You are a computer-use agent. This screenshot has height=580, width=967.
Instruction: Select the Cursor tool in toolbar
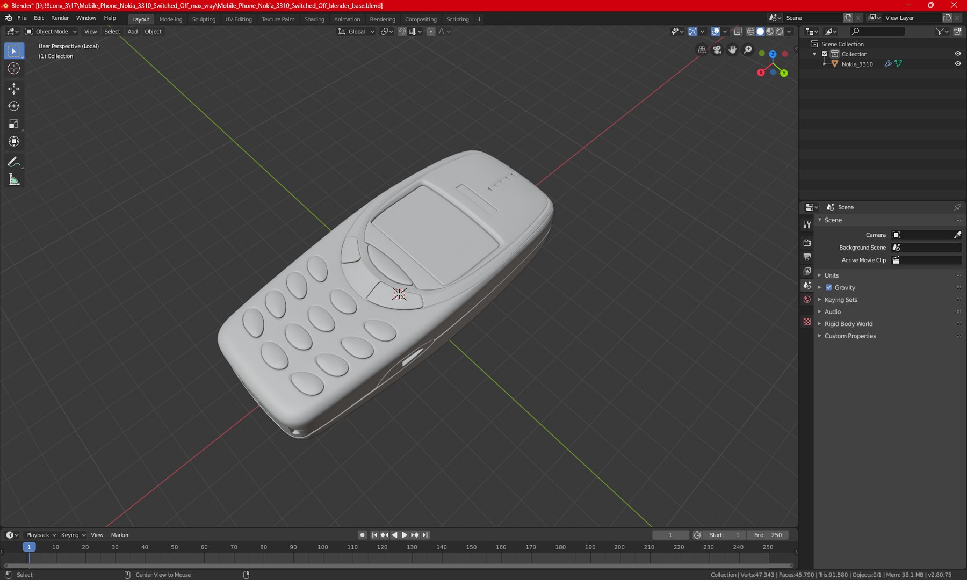[x=14, y=68]
